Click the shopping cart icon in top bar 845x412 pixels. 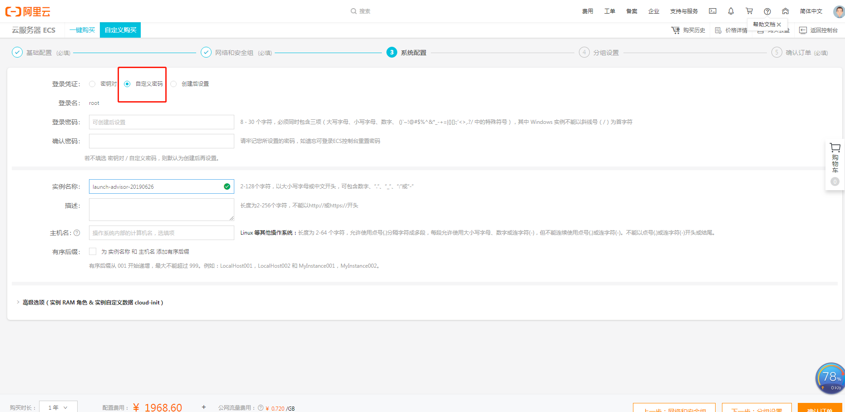[x=749, y=11]
